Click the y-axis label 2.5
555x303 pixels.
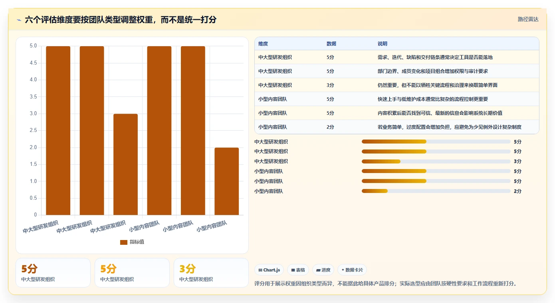(x=33, y=130)
